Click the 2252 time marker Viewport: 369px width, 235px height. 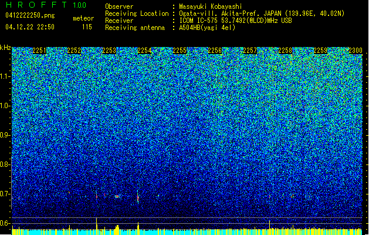74,51
